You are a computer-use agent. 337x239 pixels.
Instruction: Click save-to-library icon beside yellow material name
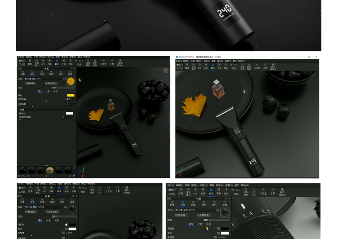pyautogui.click(x=64, y=79)
